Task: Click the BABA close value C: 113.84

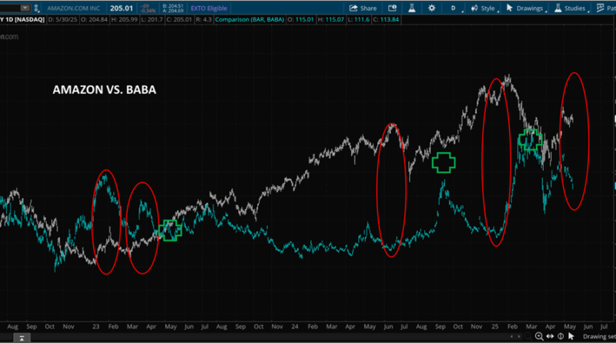Action: point(387,20)
